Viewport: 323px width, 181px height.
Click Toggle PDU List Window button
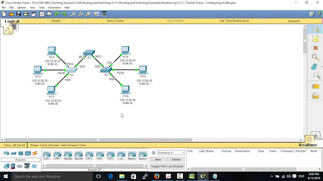coord(167,166)
